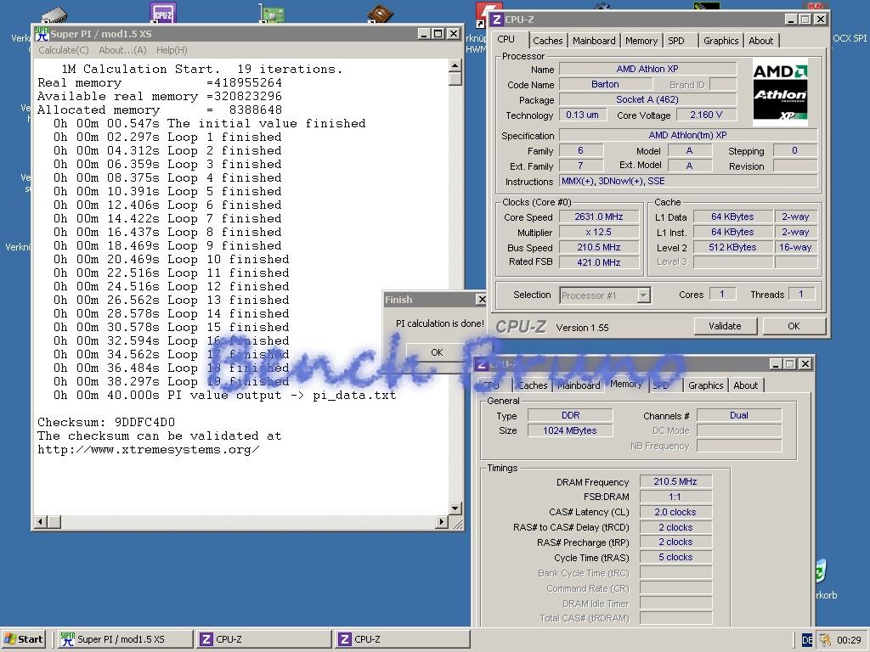Click the Super PI title bar icon
The width and height of the screenshot is (870, 652).
(42, 34)
